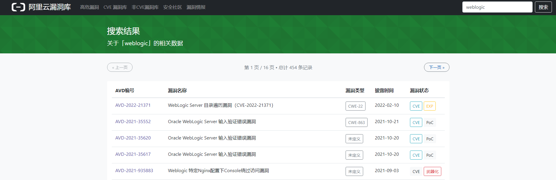Open AVD-2021-935883 entry link

134,171
